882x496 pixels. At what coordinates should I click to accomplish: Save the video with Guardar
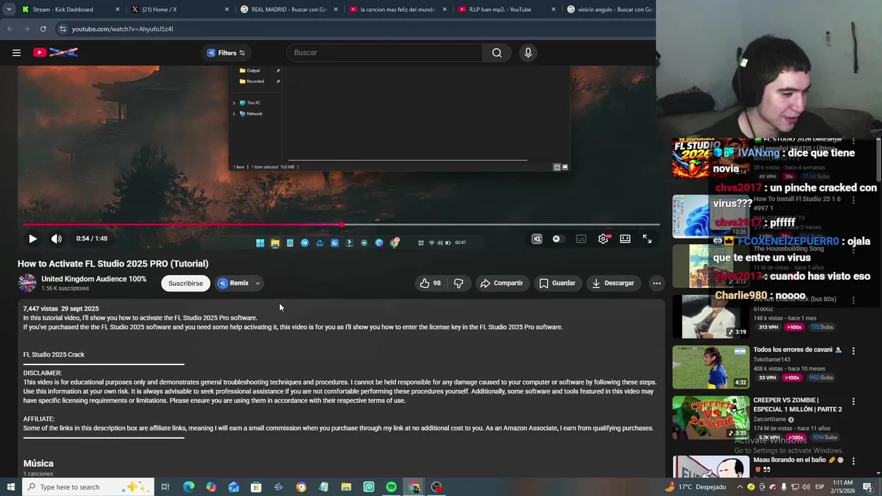(x=557, y=283)
